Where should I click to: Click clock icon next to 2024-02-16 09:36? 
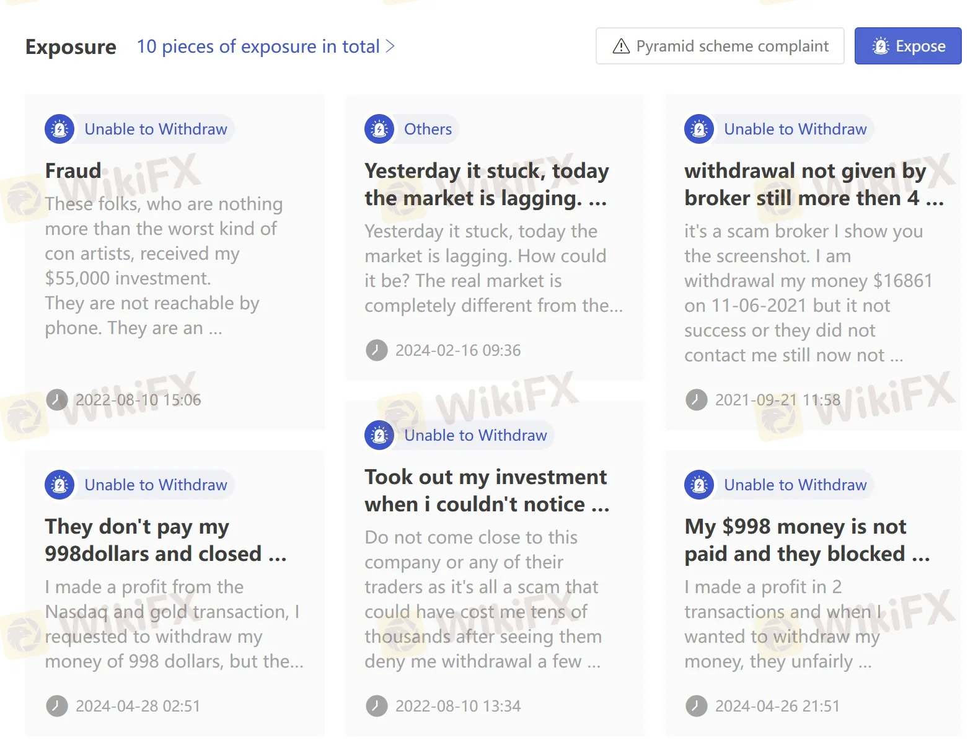(377, 350)
